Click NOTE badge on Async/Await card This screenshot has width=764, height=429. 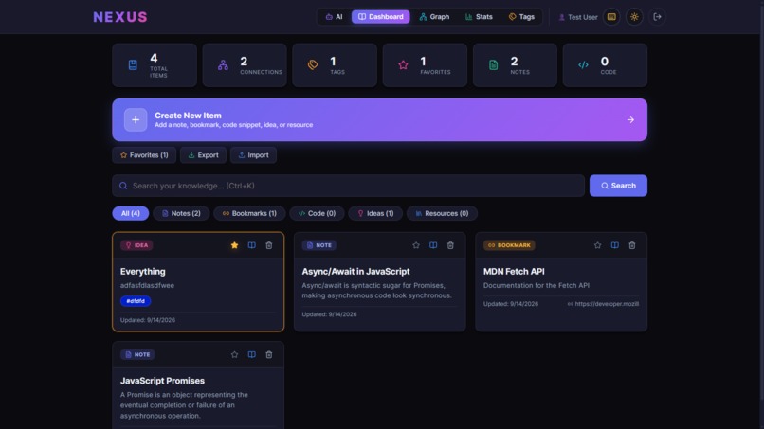point(319,245)
